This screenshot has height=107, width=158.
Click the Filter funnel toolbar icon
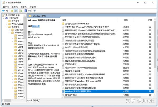[34, 11]
